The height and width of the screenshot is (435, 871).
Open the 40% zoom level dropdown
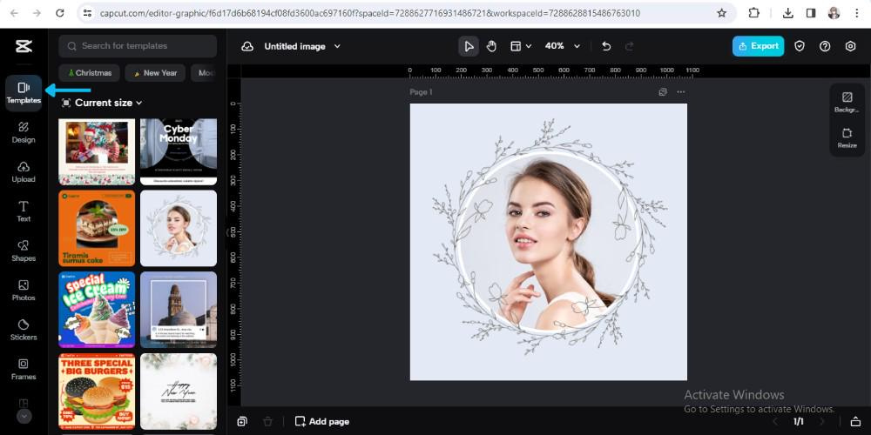562,46
